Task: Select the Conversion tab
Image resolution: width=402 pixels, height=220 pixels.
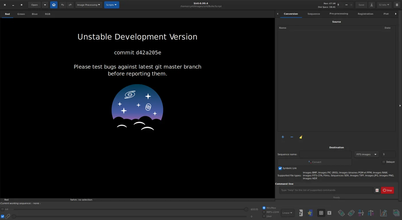Action: (x=291, y=14)
